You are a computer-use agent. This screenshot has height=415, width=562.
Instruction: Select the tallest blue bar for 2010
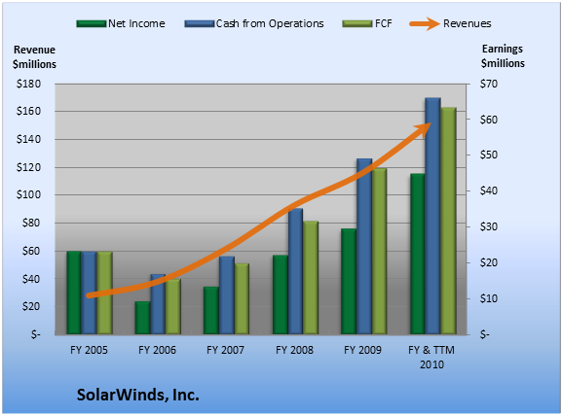[433, 216]
